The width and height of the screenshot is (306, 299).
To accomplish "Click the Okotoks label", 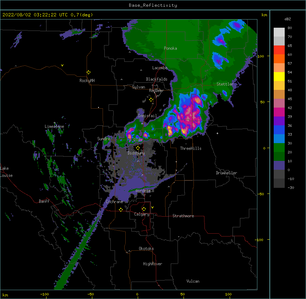I will (x=146, y=249).
